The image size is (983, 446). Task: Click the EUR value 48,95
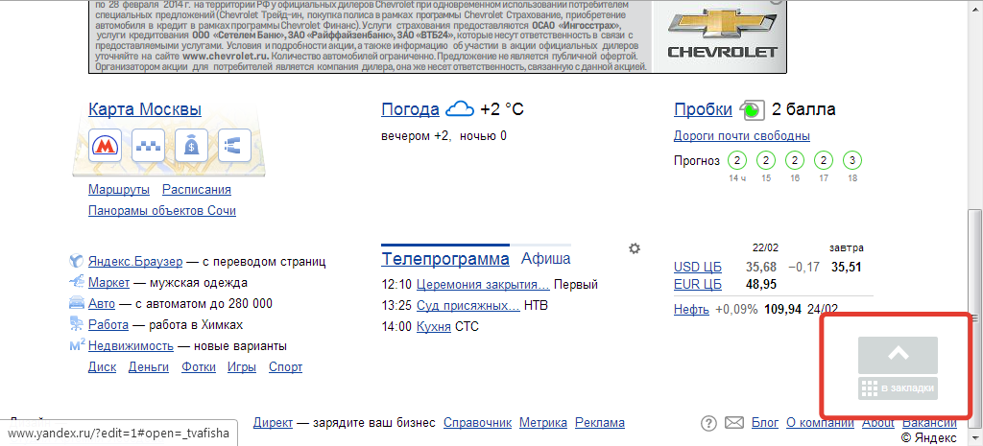coord(761,285)
